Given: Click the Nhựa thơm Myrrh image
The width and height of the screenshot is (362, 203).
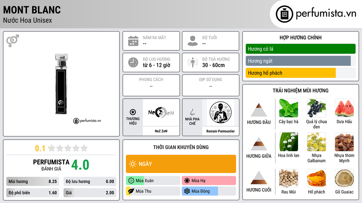Looking at the screenshot, I should 344,142.
